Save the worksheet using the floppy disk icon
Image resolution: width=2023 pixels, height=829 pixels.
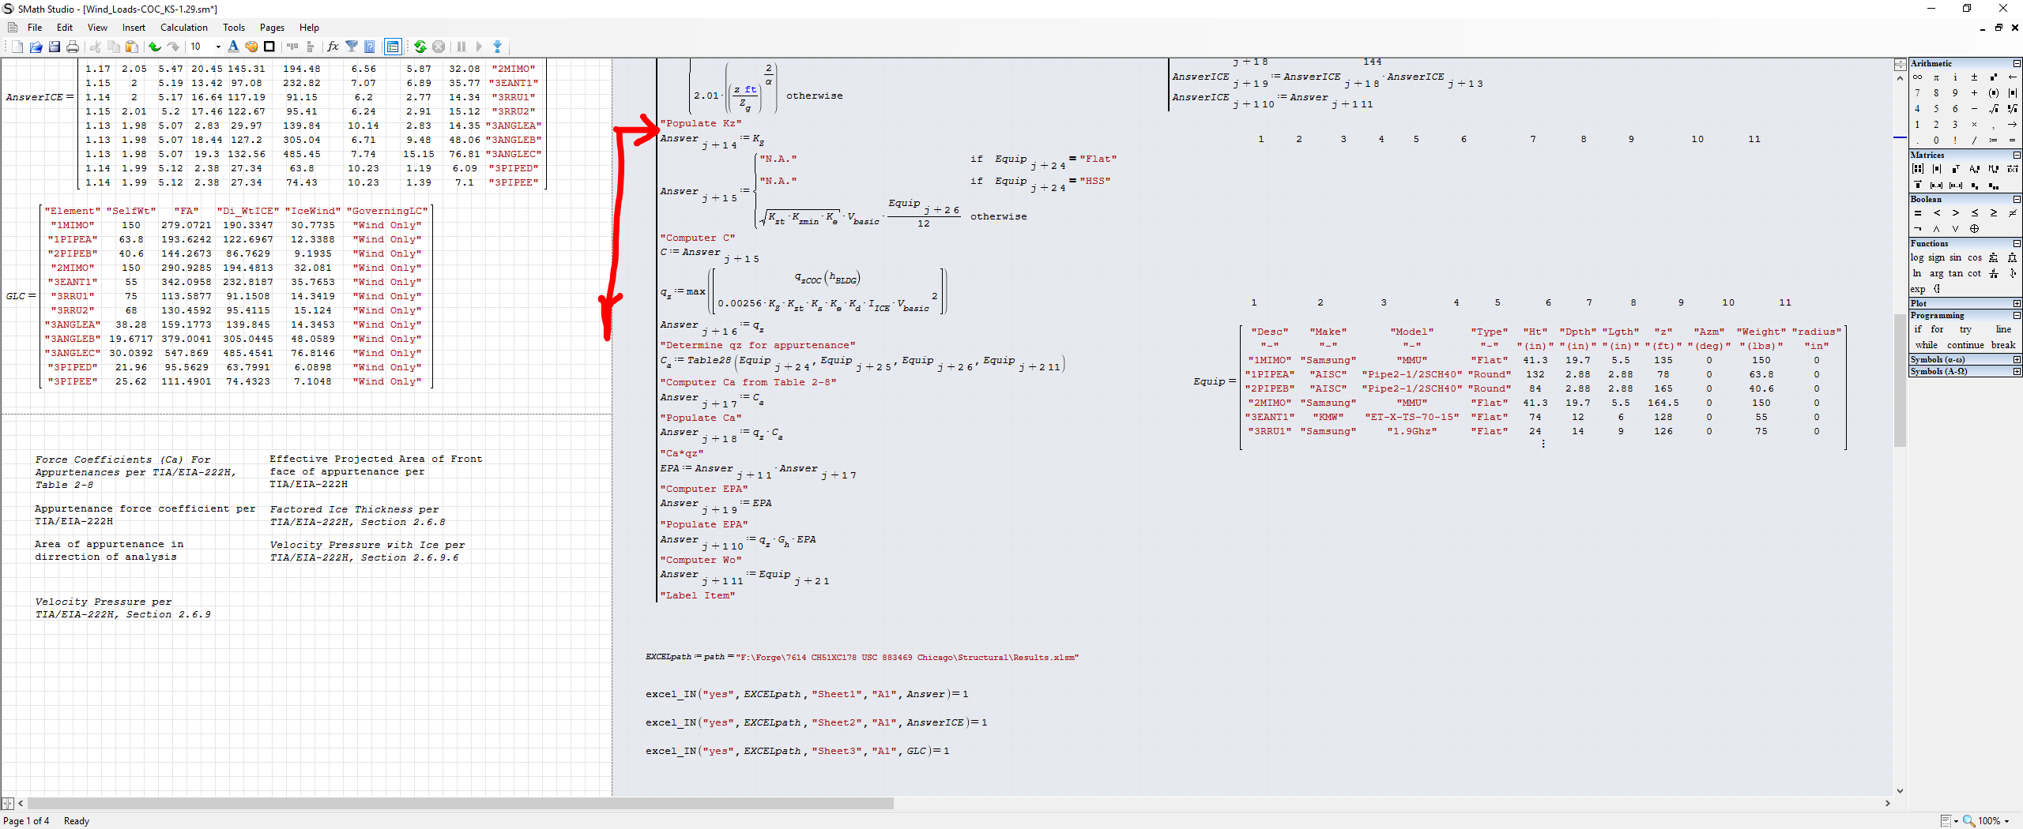55,47
